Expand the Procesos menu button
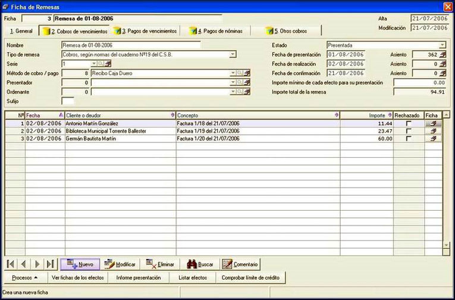Image resolution: width=455 pixels, height=300 pixels. pyautogui.click(x=25, y=277)
